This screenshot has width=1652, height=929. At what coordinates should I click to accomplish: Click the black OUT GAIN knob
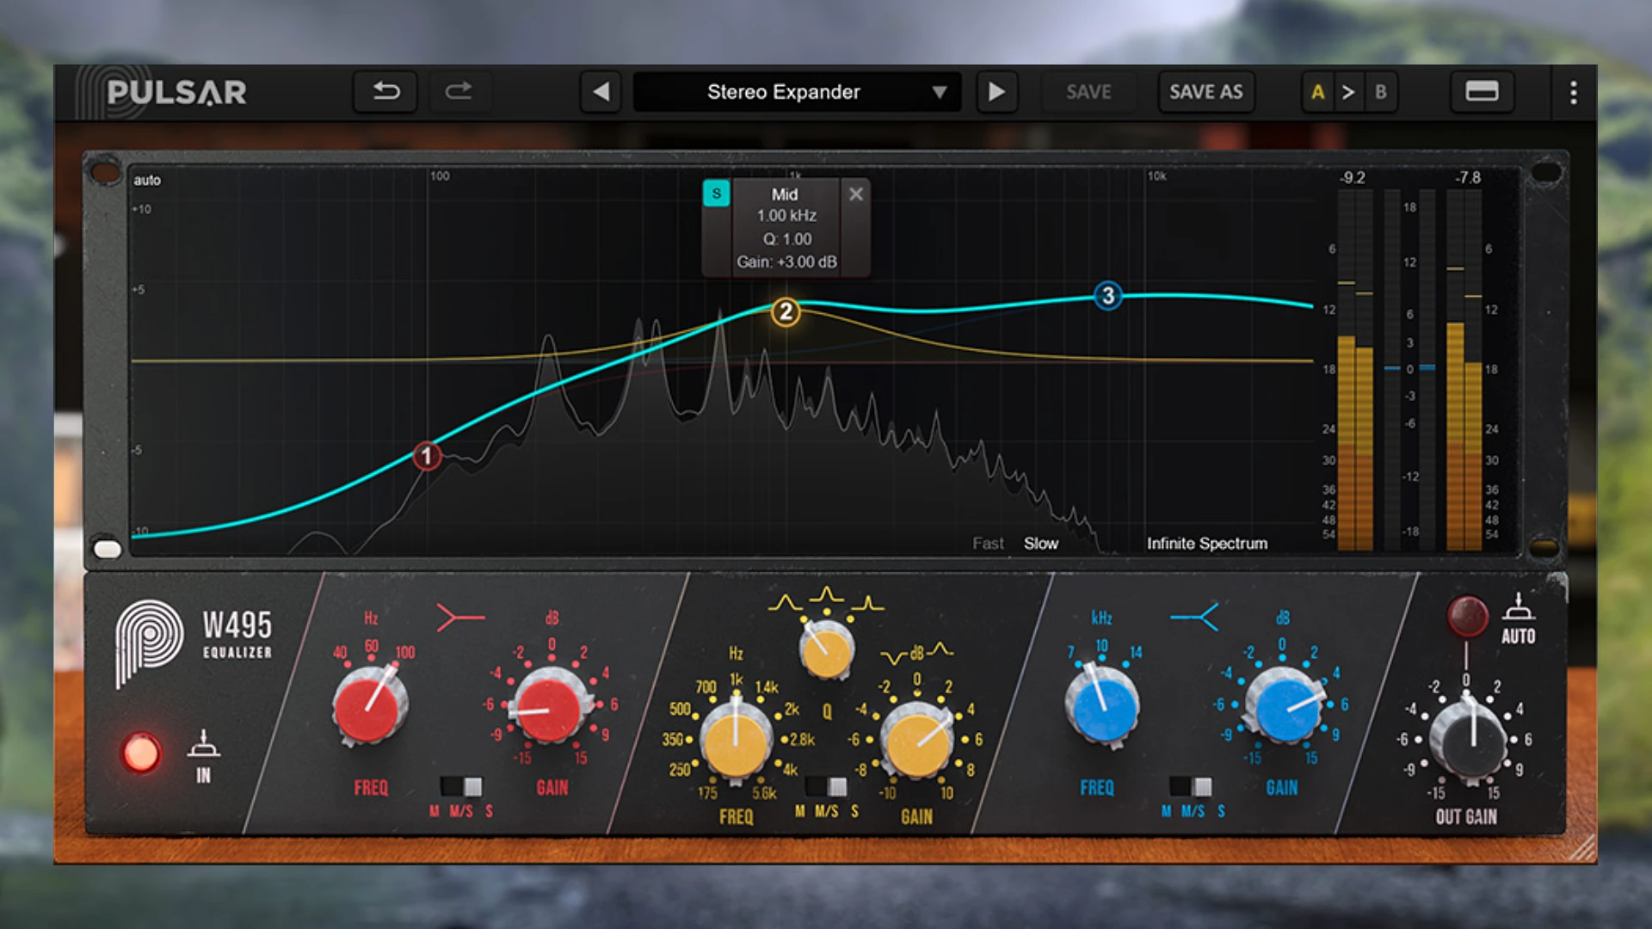(1468, 740)
